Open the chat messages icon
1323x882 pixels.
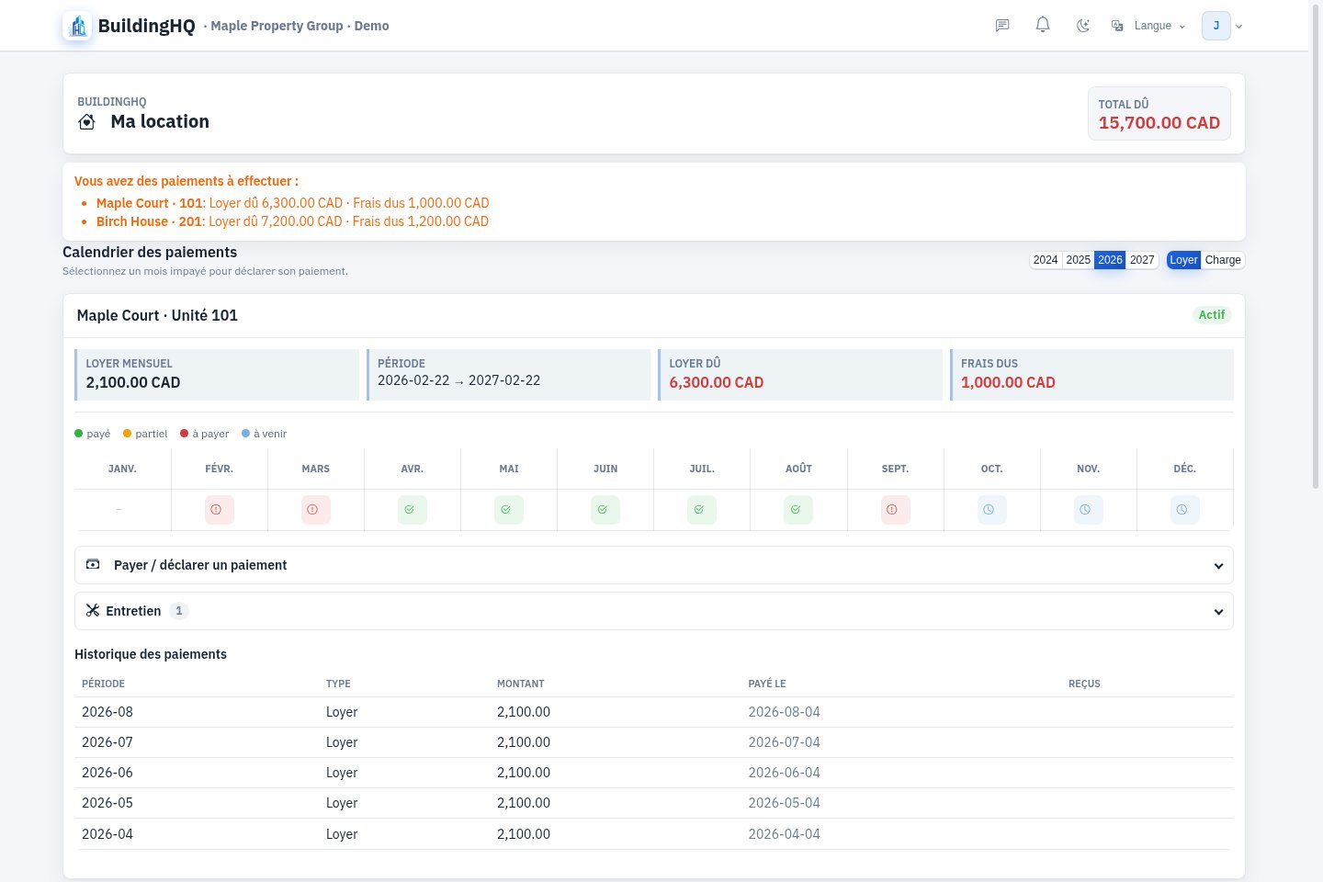1002,26
